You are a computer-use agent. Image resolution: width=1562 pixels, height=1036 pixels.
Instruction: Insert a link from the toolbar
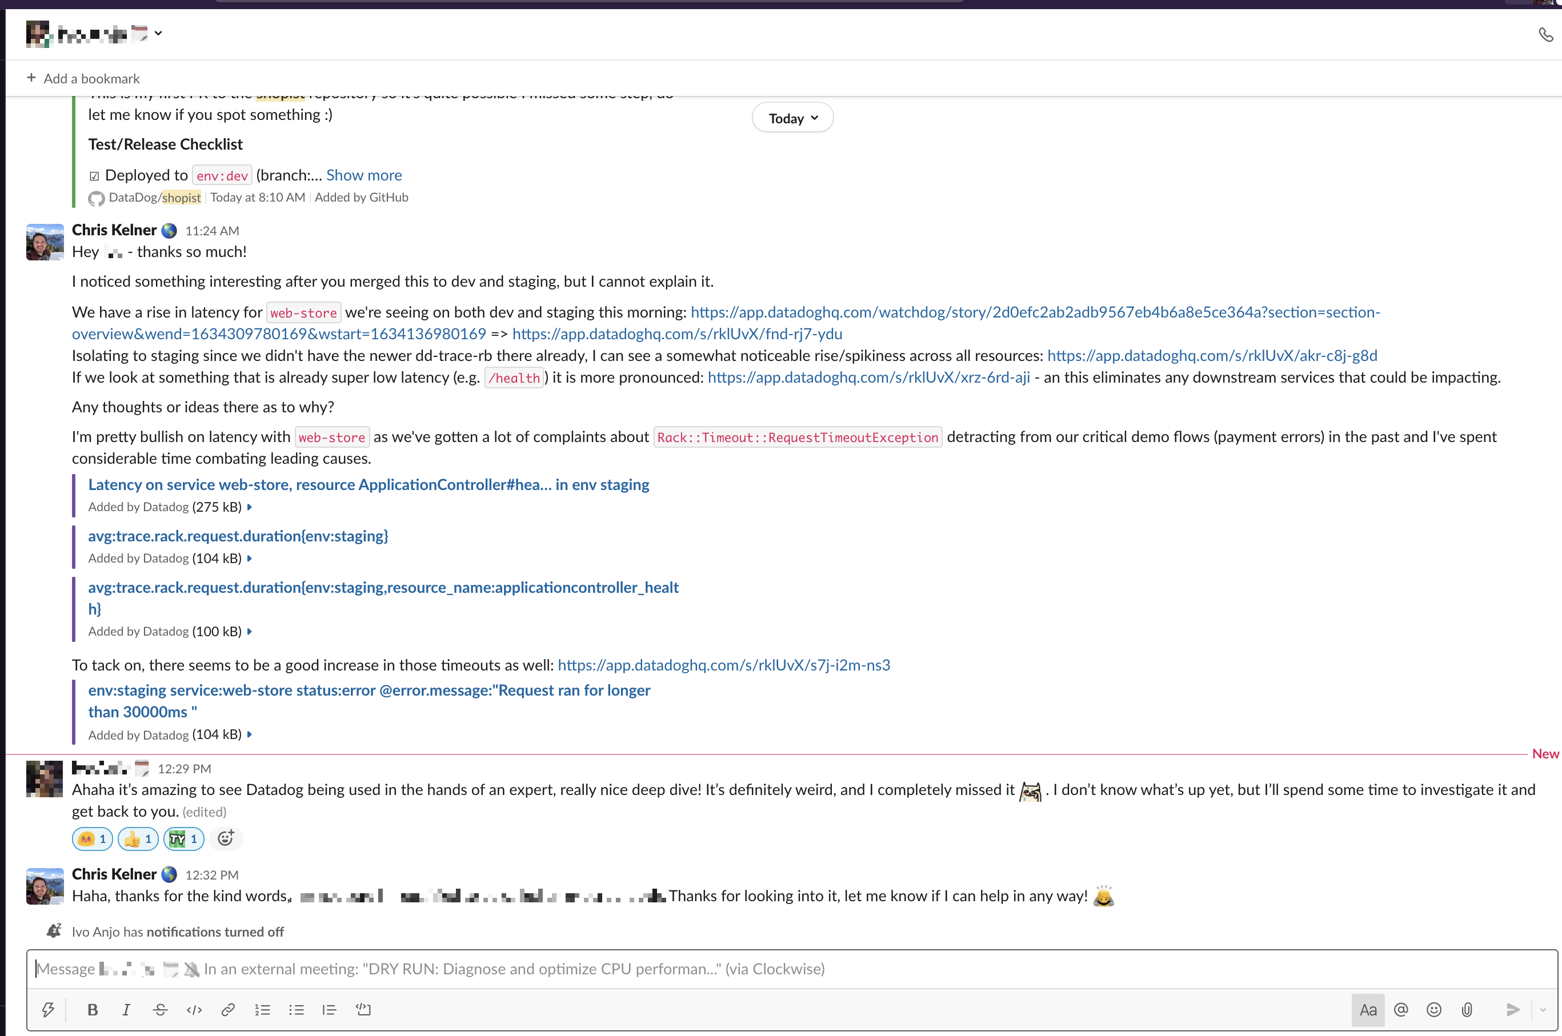click(228, 1010)
